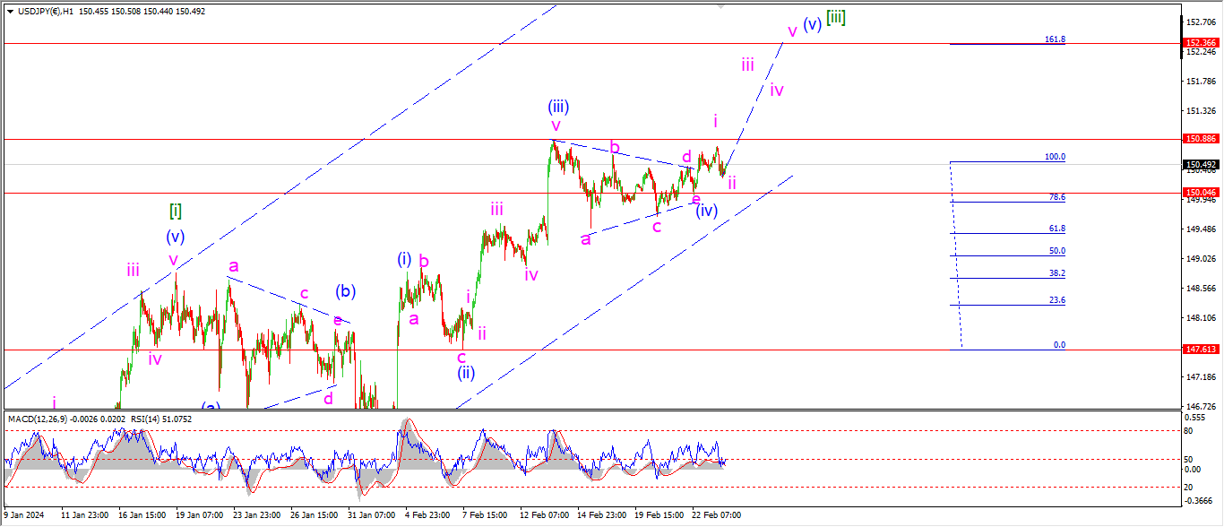Click the black 150.492 current price tag
The image size is (1224, 527).
[x=1200, y=165]
